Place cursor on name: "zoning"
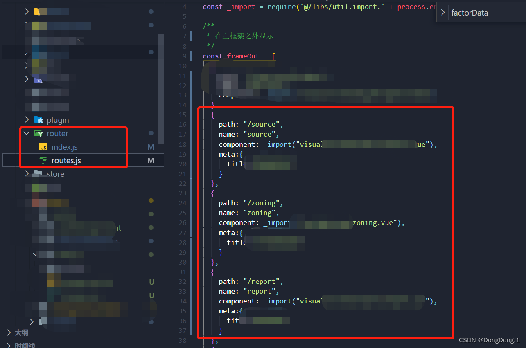This screenshot has height=348, width=526. 249,213
